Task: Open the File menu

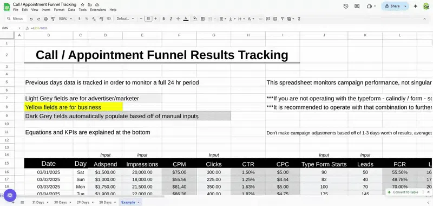Action: pos(16,10)
